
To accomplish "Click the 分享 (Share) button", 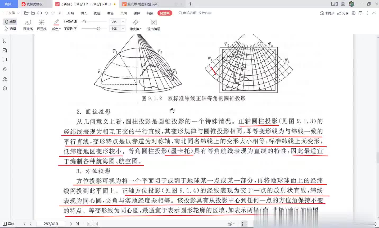I will pyautogui.click(x=343, y=13).
